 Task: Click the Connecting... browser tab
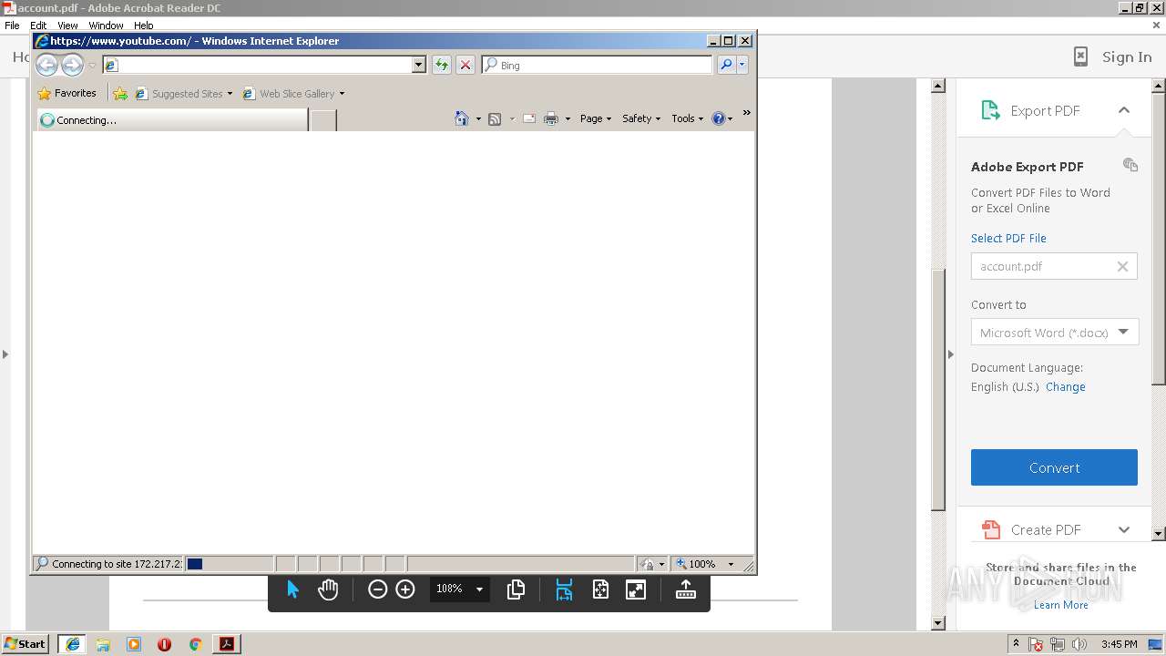pos(172,119)
